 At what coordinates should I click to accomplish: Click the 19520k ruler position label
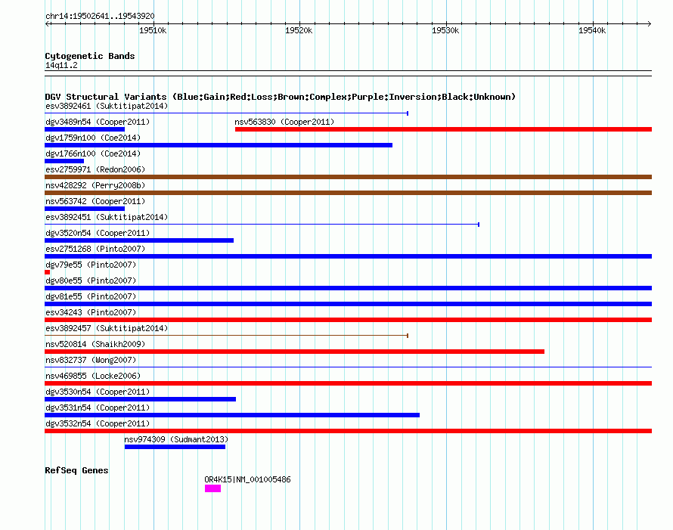[x=299, y=30]
